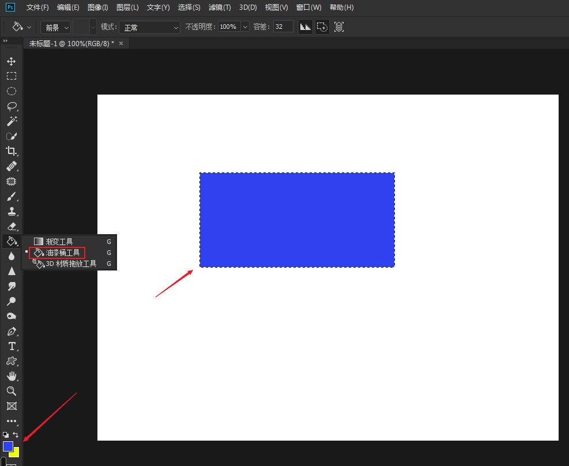Toggle the all layers fill option
This screenshot has width=569, height=466.
click(x=339, y=27)
